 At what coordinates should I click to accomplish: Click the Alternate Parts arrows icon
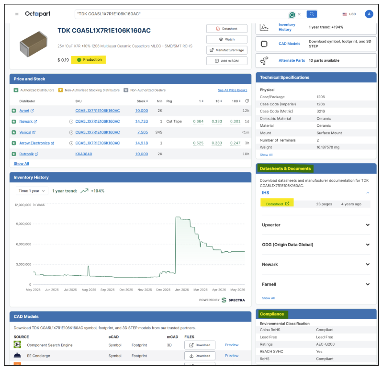tap(264, 60)
